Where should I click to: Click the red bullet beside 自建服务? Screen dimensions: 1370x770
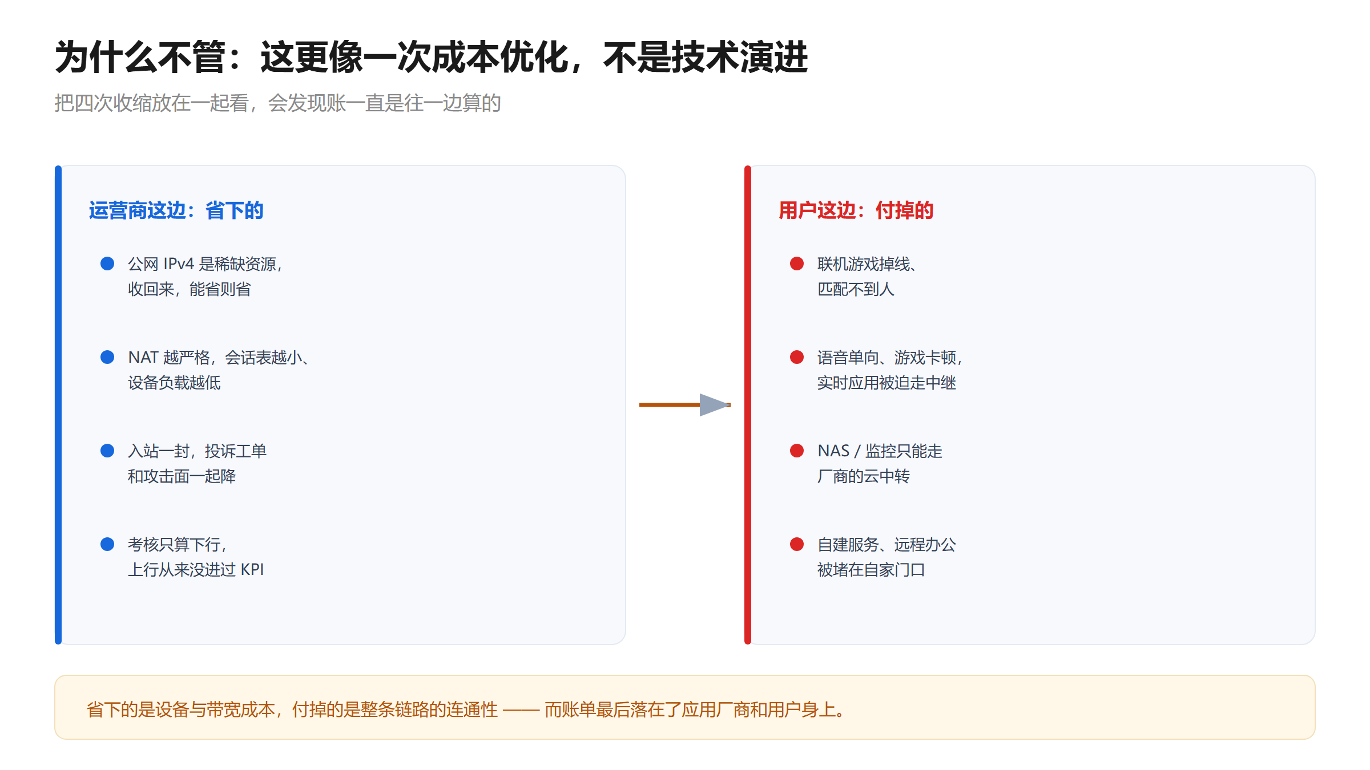[797, 544]
